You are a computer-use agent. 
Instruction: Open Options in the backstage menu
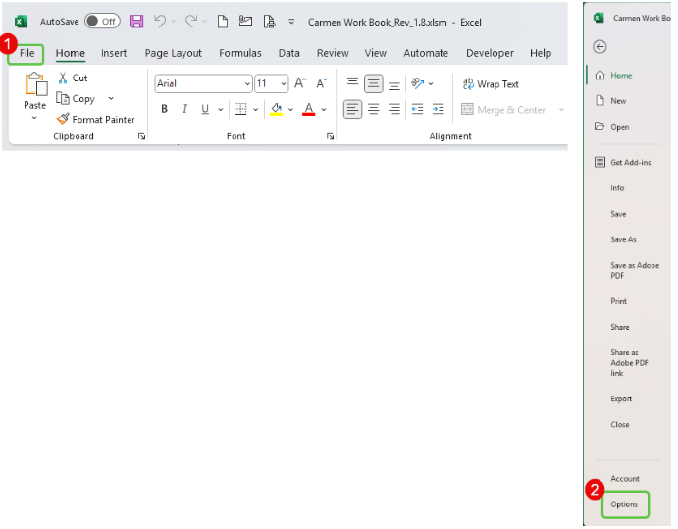click(x=624, y=504)
